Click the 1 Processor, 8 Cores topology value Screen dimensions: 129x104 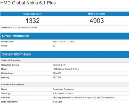click(x=63, y=93)
